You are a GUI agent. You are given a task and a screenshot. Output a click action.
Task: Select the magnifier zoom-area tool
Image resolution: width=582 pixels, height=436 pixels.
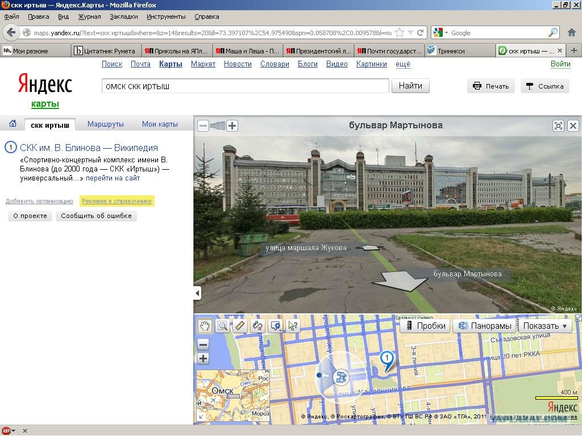(x=222, y=326)
